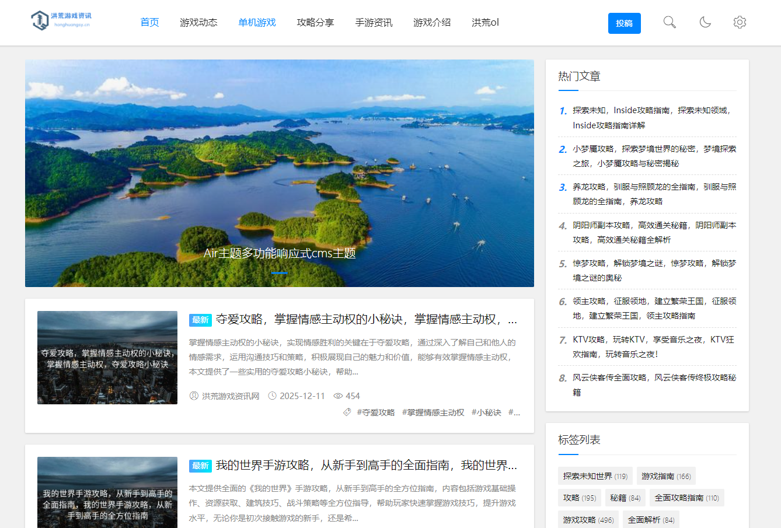Screen dimensions: 781x528
Task: Click the eye icon showing 454 views
Action: [339, 396]
